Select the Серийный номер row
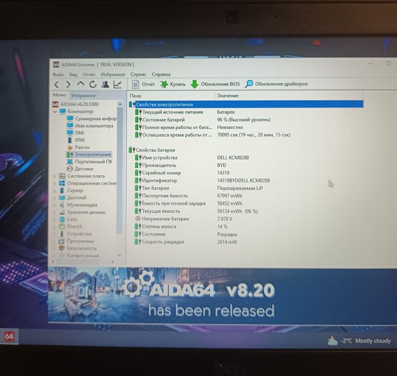This screenshot has width=397, height=376. click(x=246, y=173)
